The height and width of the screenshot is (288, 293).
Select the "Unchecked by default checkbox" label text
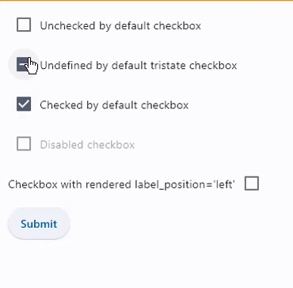tap(120, 26)
